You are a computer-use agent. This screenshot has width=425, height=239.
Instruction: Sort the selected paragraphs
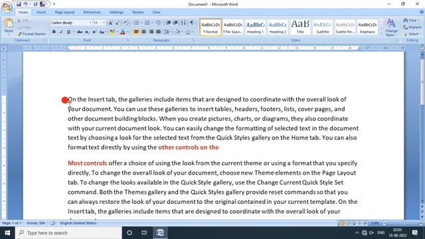click(183, 23)
